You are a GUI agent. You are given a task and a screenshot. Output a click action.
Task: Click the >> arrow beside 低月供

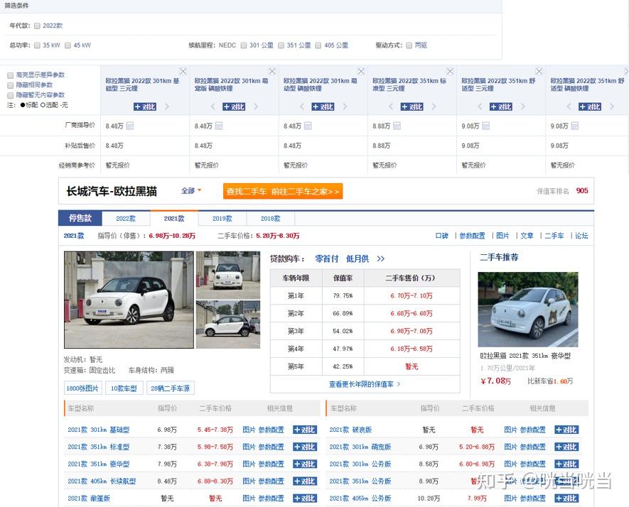click(x=381, y=259)
